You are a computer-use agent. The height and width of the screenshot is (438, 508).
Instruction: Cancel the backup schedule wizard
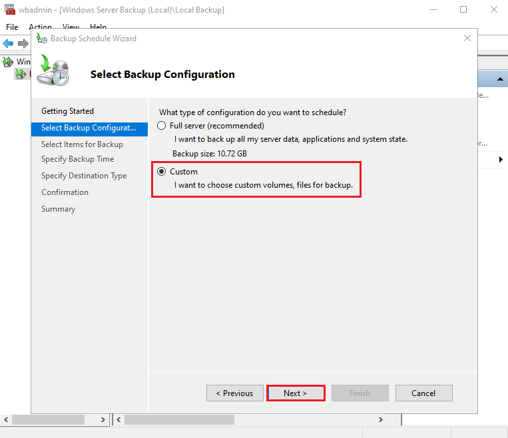click(423, 393)
